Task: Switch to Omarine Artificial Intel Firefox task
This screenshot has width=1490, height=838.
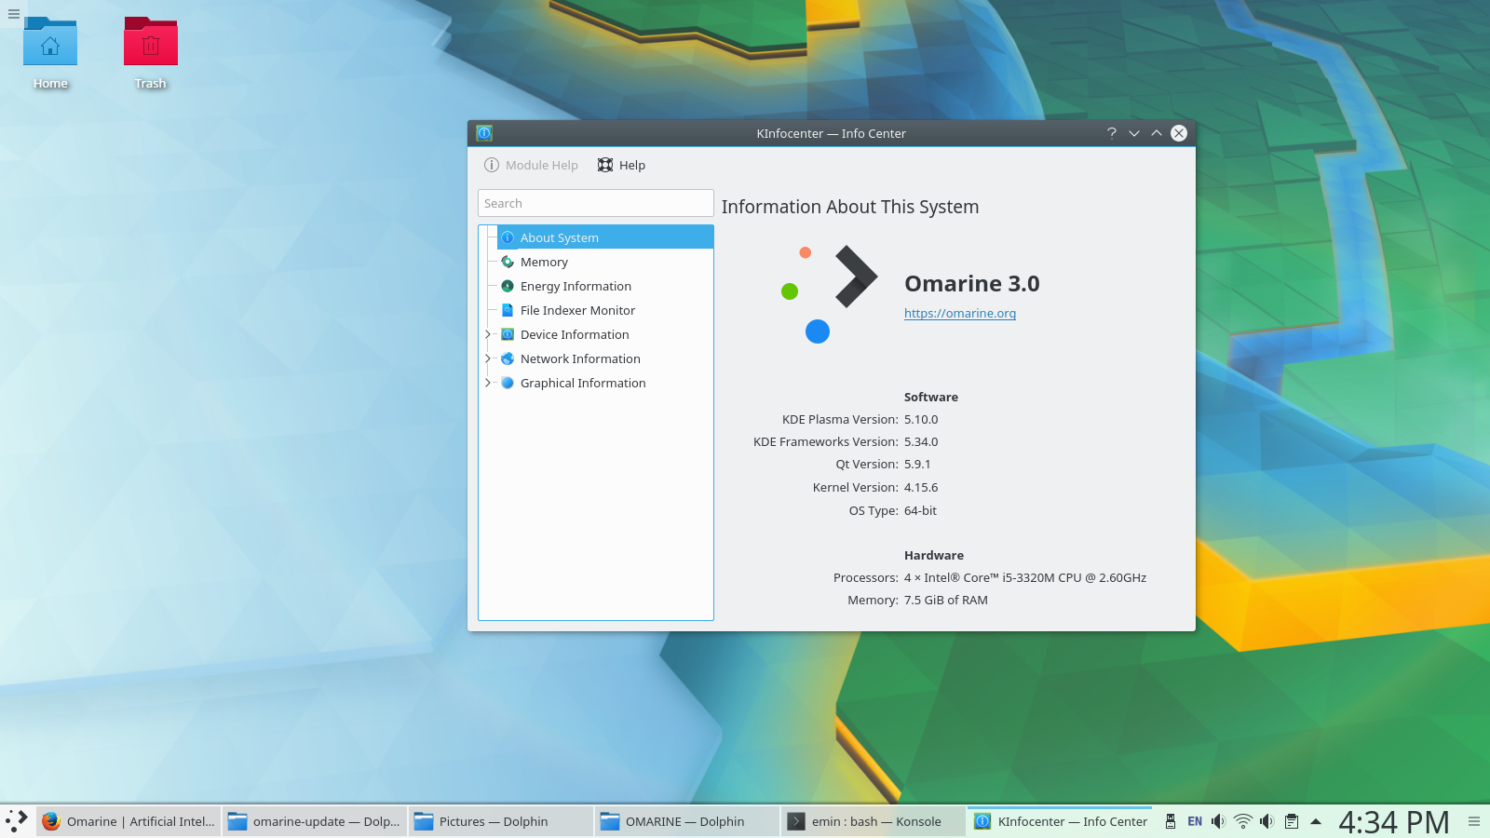Action: (x=129, y=821)
